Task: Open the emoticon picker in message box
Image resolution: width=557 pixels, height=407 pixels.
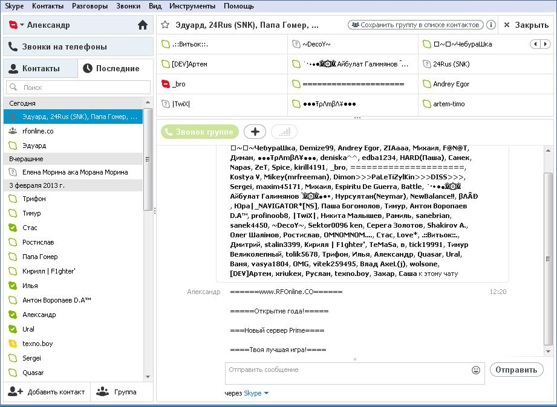Action: coord(475,370)
